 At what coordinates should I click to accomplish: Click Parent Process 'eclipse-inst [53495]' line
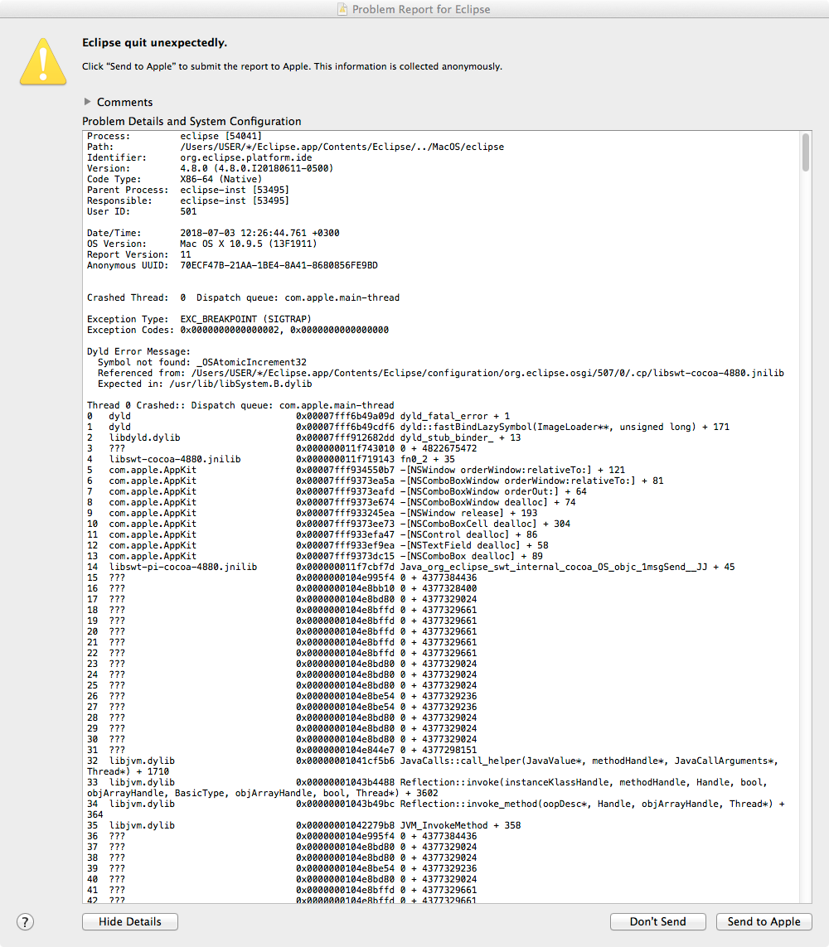tap(188, 191)
